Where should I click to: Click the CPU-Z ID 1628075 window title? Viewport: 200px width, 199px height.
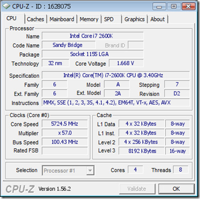pyautogui.click(x=41, y=7)
